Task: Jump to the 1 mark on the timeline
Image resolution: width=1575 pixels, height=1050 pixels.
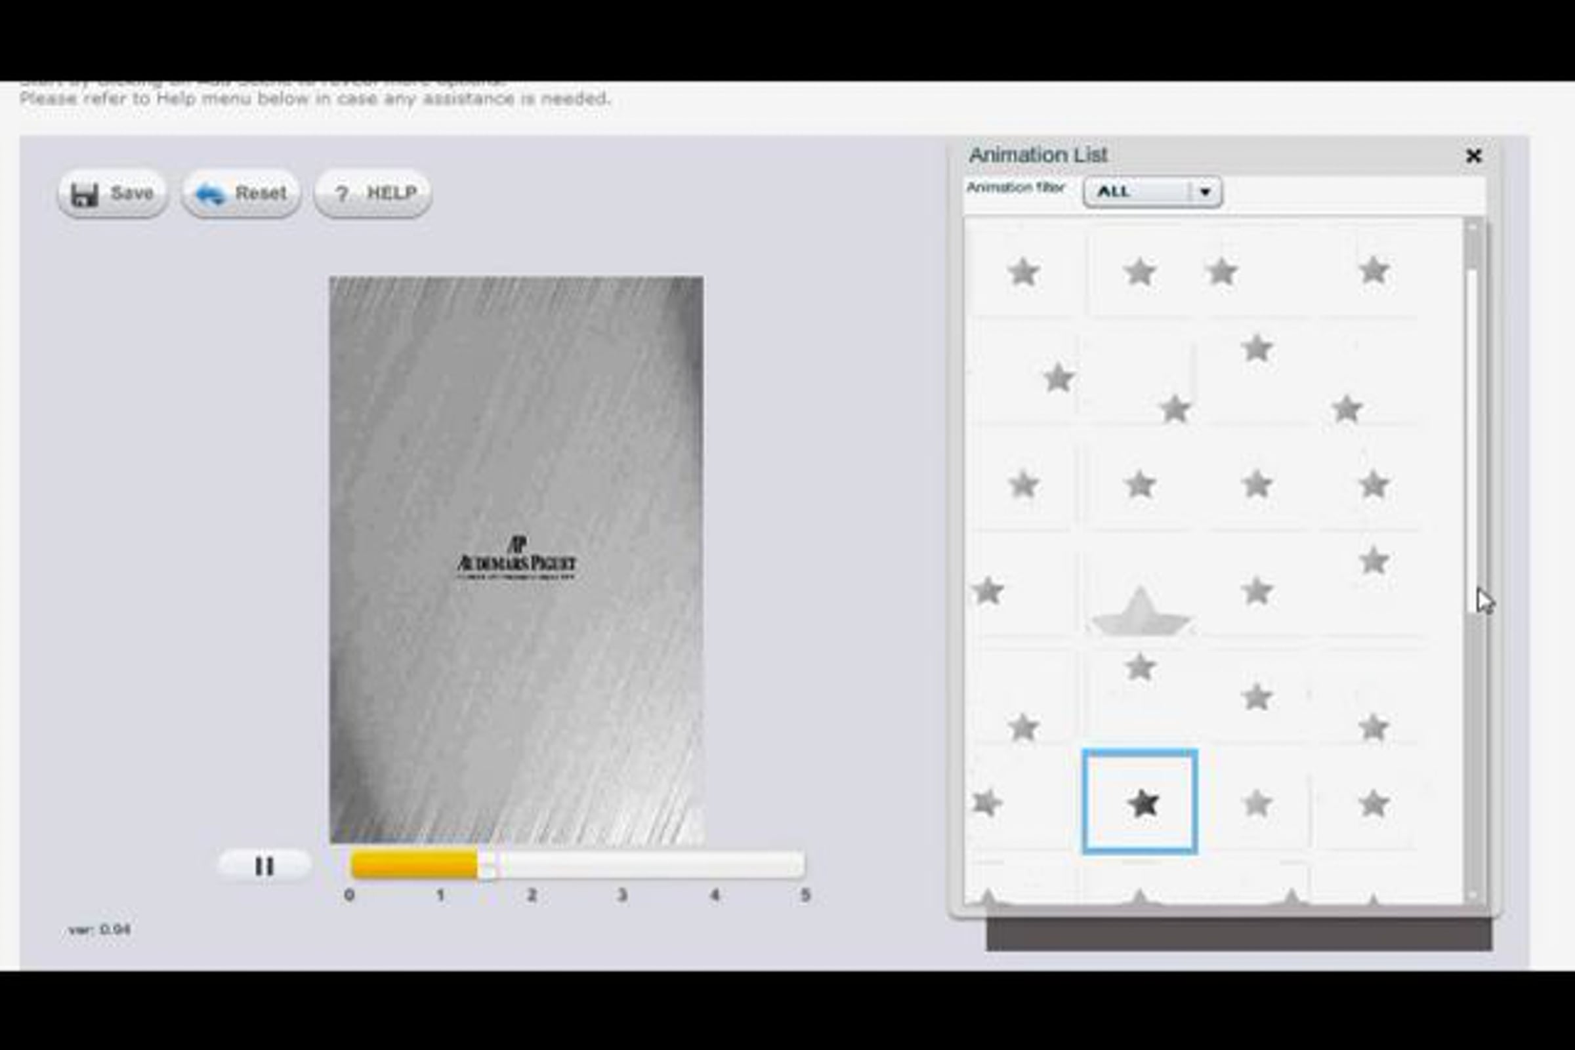Action: tap(440, 895)
